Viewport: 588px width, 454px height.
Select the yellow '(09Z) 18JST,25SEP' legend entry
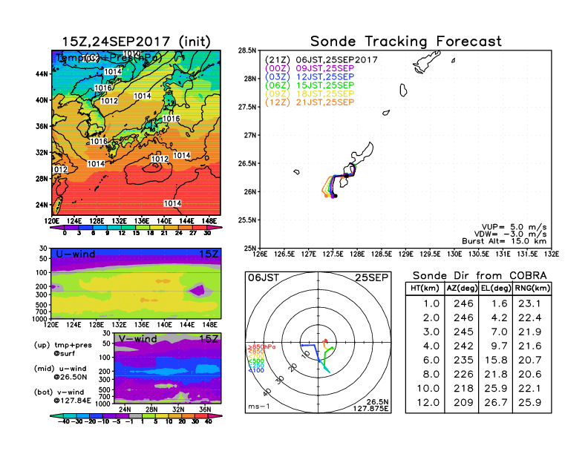pos(310,94)
